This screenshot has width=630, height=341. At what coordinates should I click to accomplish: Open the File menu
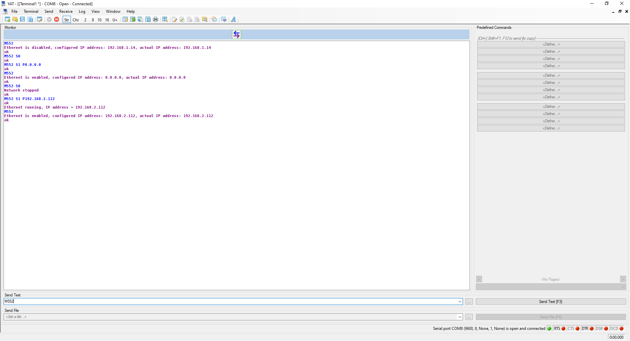coord(14,11)
